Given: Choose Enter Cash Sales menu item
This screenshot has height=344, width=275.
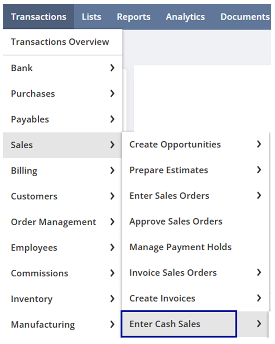Looking at the screenshot, I should [x=195, y=324].
